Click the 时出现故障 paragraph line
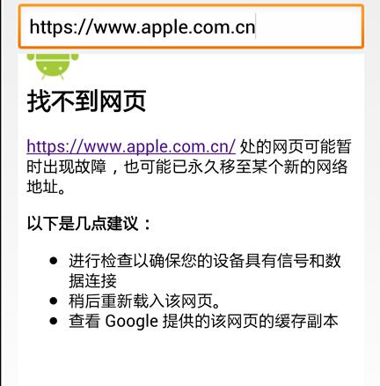Viewport: 380px width, 386px height. tap(187, 167)
